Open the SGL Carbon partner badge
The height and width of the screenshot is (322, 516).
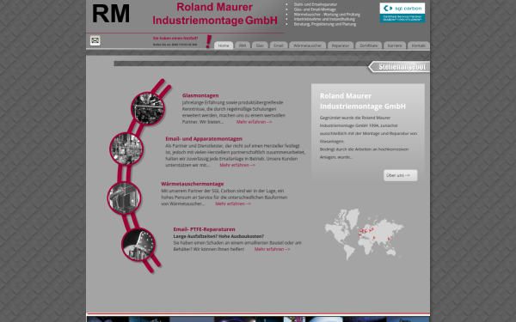point(402,13)
